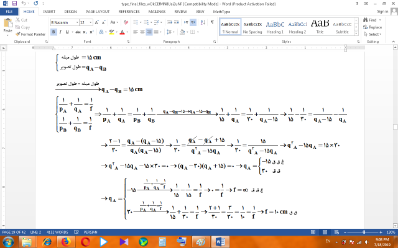This screenshot has width=398, height=248.
Task: Open Firefox from the taskbar
Action: coord(66,242)
